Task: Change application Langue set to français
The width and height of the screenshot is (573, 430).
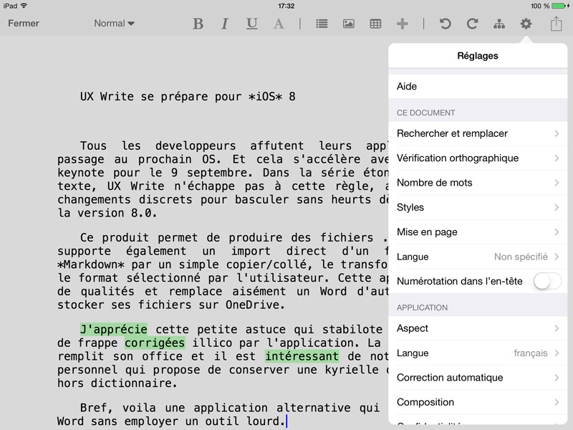Action: tap(478, 353)
